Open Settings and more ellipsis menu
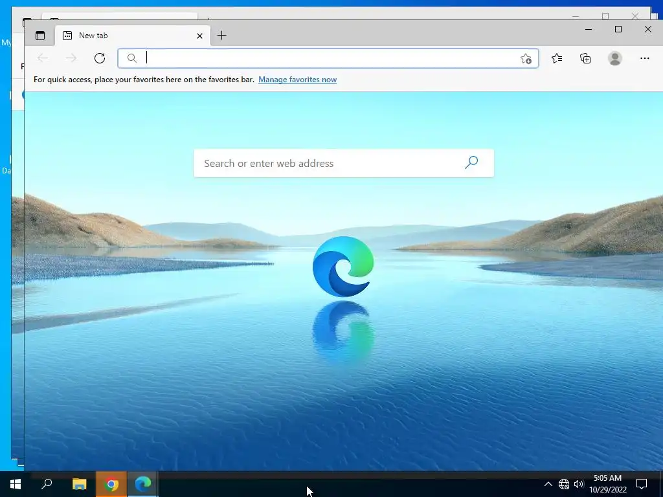 coord(644,58)
